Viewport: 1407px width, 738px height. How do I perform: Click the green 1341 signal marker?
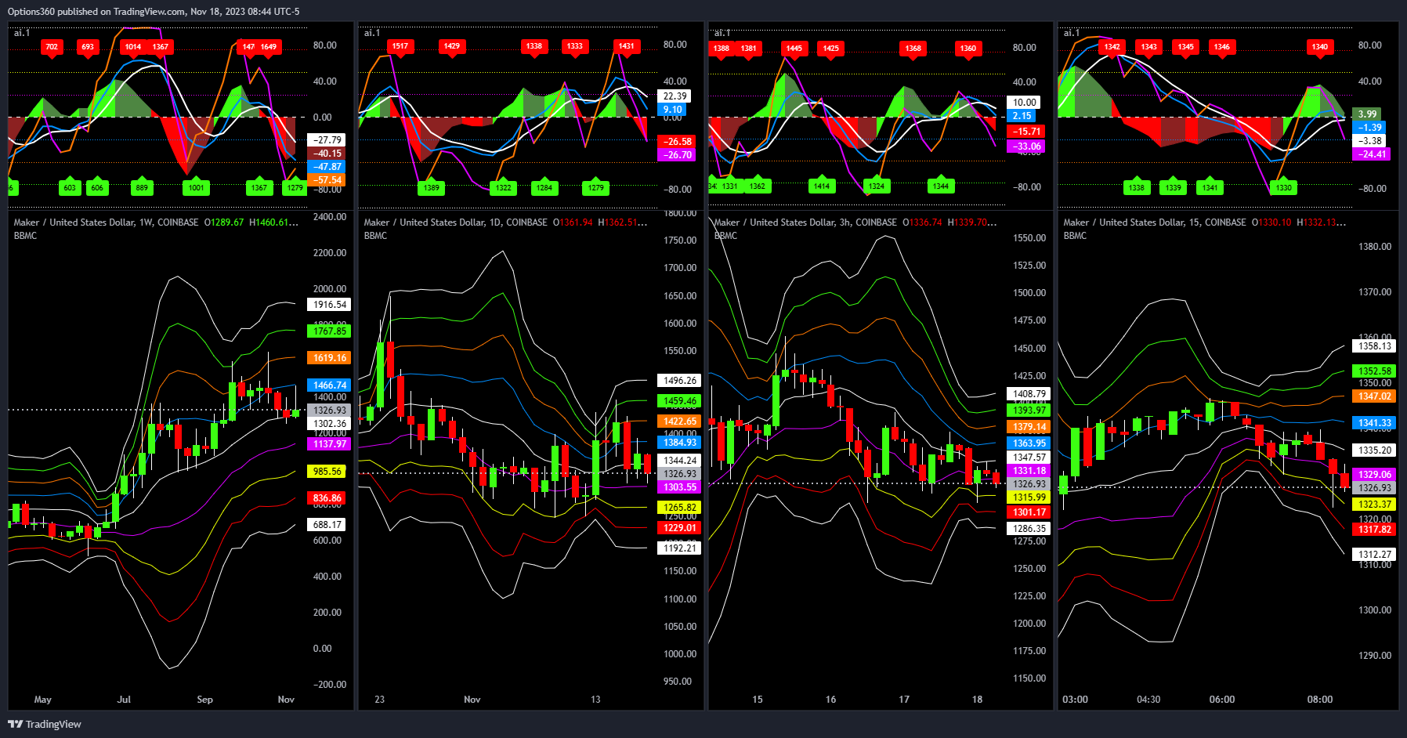pos(1210,187)
